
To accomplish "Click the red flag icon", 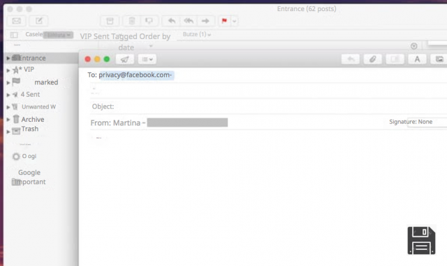I will [224, 21].
